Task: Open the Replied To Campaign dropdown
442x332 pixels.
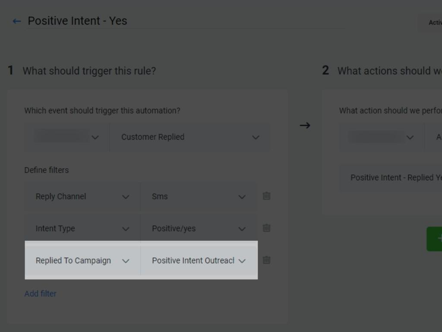Action: pyautogui.click(x=82, y=261)
